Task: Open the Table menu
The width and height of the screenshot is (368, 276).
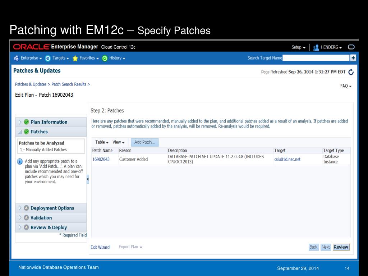Action: [x=102, y=142]
